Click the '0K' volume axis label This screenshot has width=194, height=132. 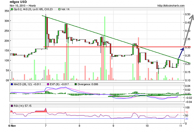(x=7, y=80)
